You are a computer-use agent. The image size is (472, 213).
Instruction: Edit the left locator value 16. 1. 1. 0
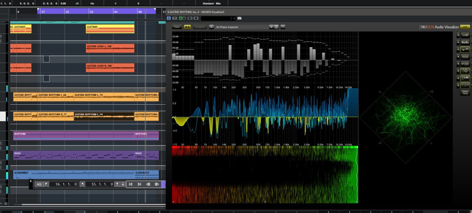(63, 184)
